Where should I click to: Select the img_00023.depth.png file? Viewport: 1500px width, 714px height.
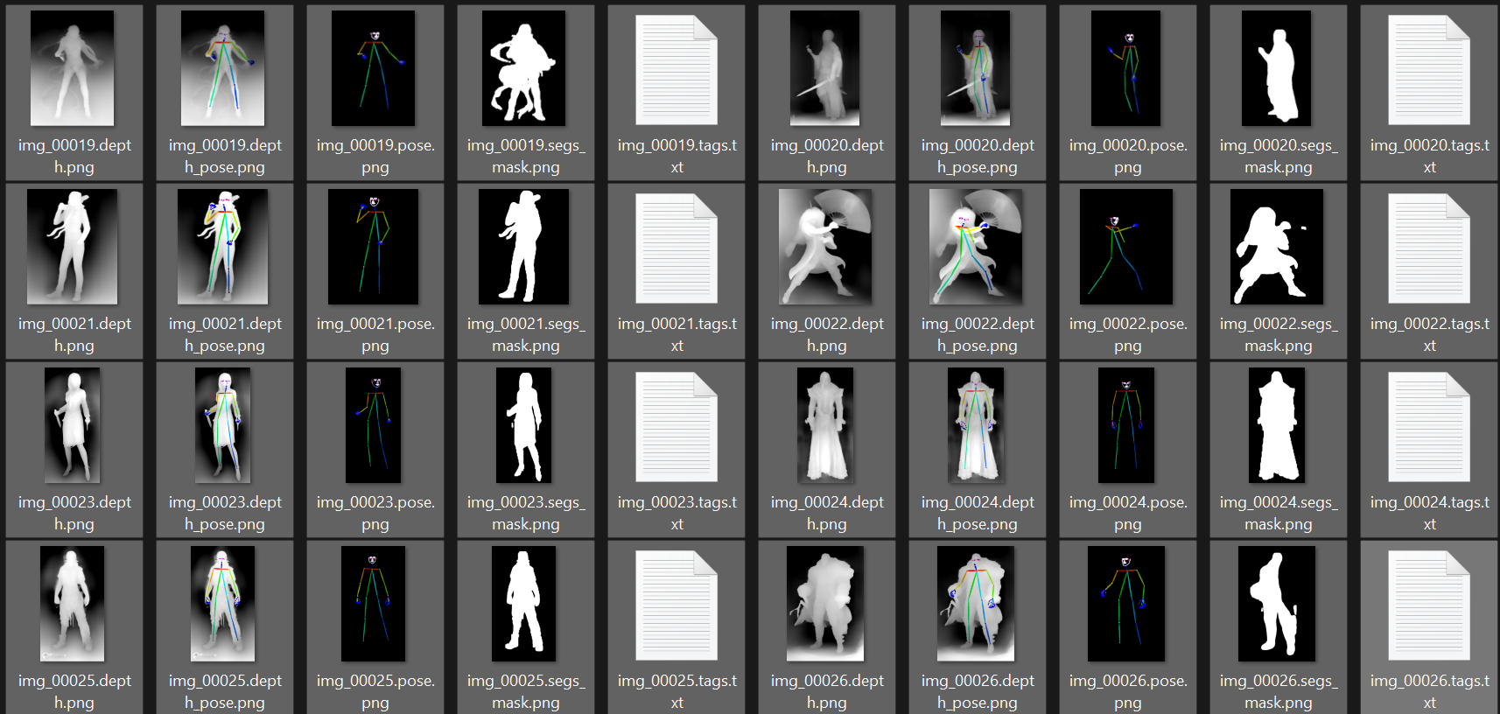point(73,425)
